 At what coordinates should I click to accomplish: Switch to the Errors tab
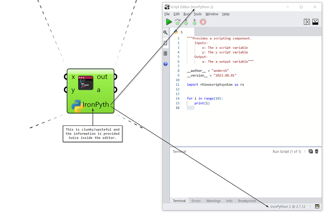click(196, 200)
